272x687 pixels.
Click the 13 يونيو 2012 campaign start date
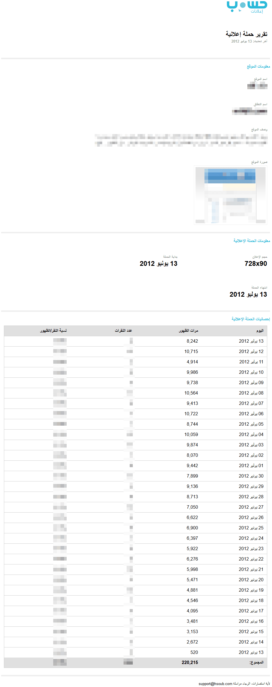point(159,264)
